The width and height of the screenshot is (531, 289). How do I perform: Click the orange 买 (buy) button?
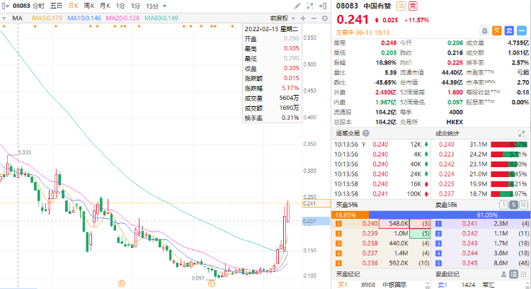click(x=497, y=31)
